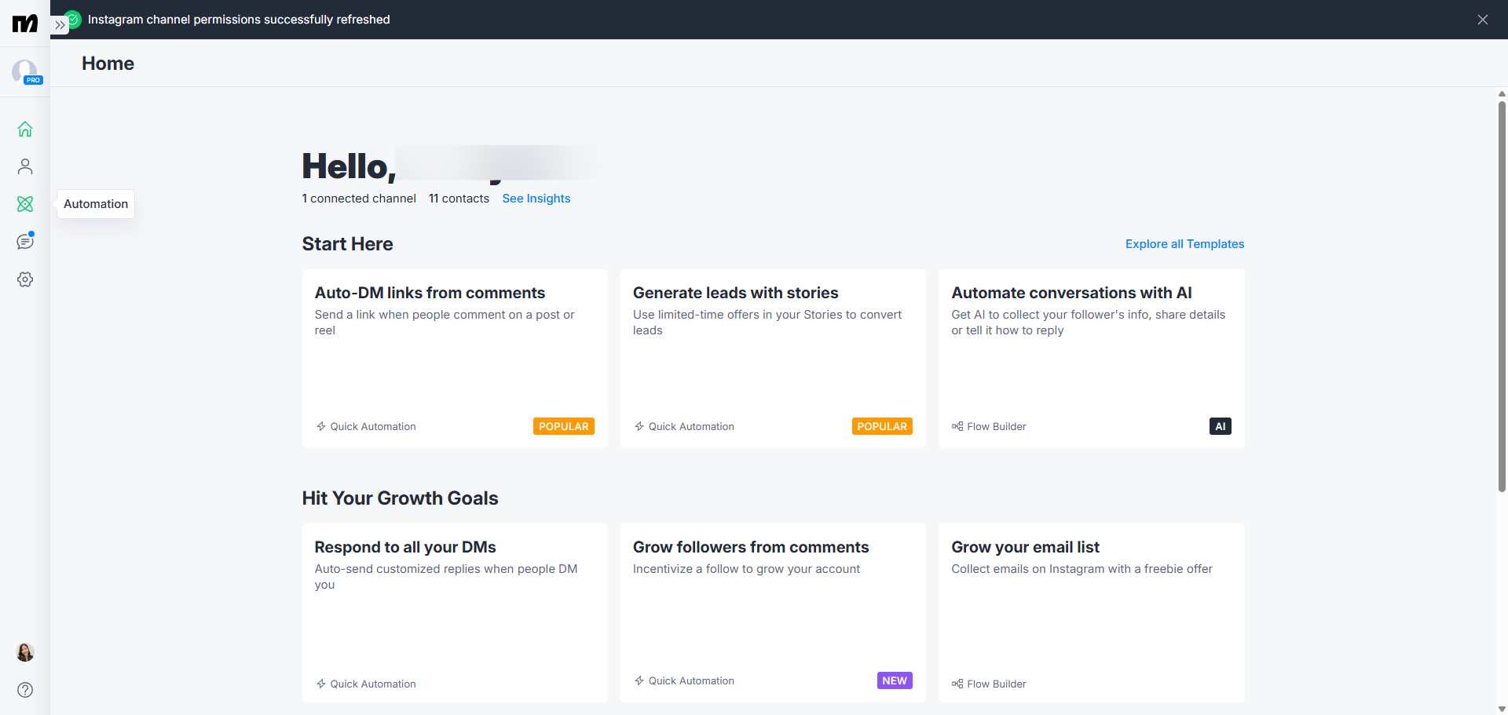This screenshot has height=715, width=1508.
Task: Open the Grow followers from comments template
Action: point(773,613)
